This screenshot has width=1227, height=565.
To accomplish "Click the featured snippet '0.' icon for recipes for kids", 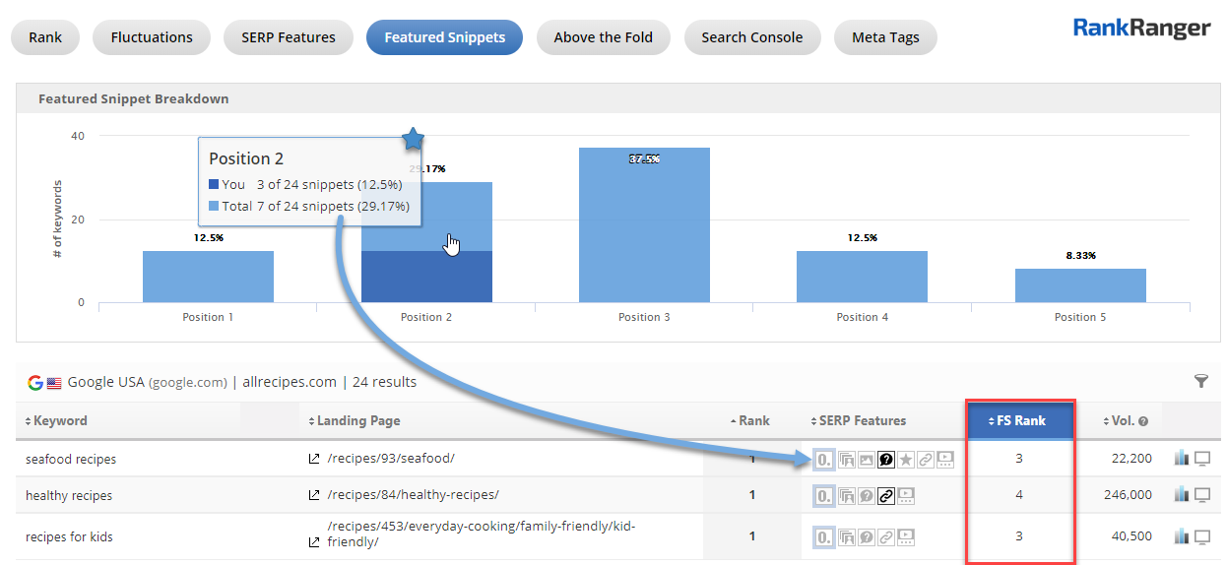I will tap(824, 537).
